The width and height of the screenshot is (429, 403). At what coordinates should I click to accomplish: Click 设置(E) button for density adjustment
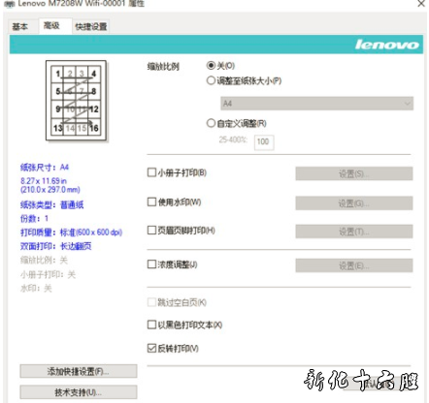coord(354,265)
